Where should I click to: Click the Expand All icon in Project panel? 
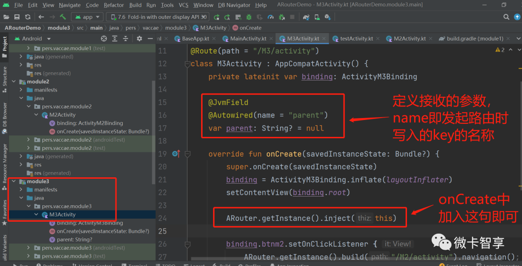(115, 39)
